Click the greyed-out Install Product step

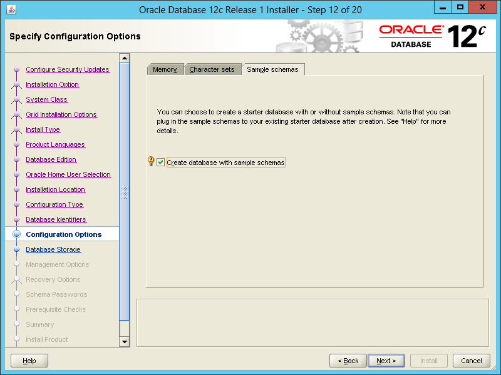click(x=47, y=339)
